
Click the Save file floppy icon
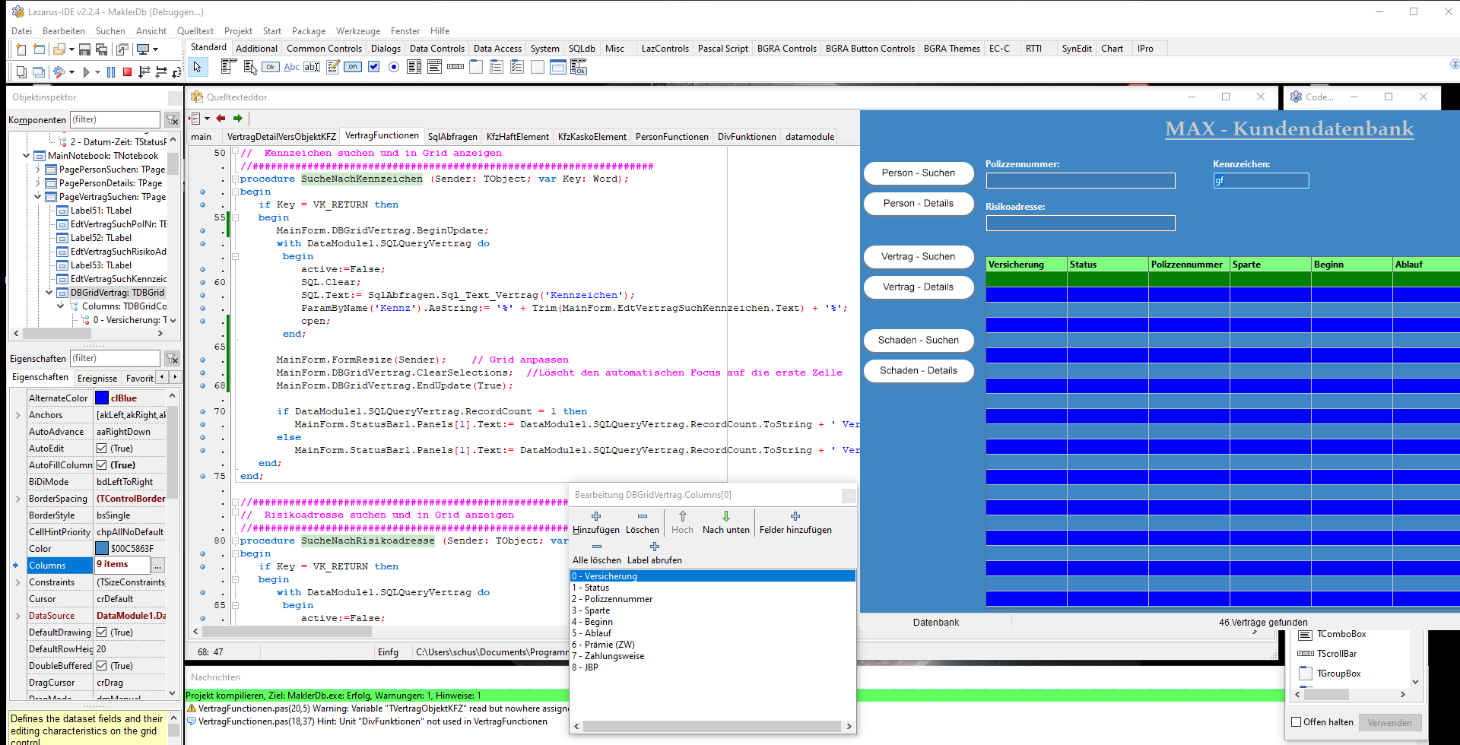(x=84, y=49)
